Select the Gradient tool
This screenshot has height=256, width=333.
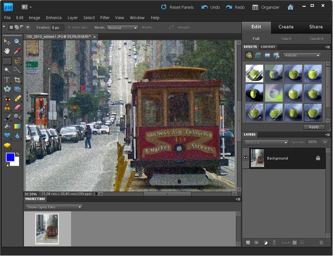click(17, 127)
